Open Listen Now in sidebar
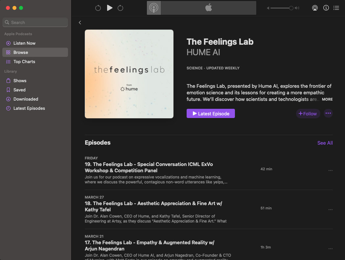The image size is (345, 260). (35, 43)
